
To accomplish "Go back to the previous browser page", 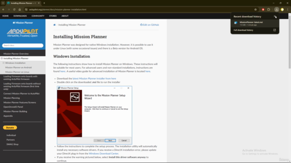I will point(3,10).
